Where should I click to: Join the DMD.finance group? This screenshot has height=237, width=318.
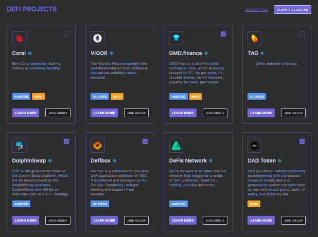pos(215,113)
